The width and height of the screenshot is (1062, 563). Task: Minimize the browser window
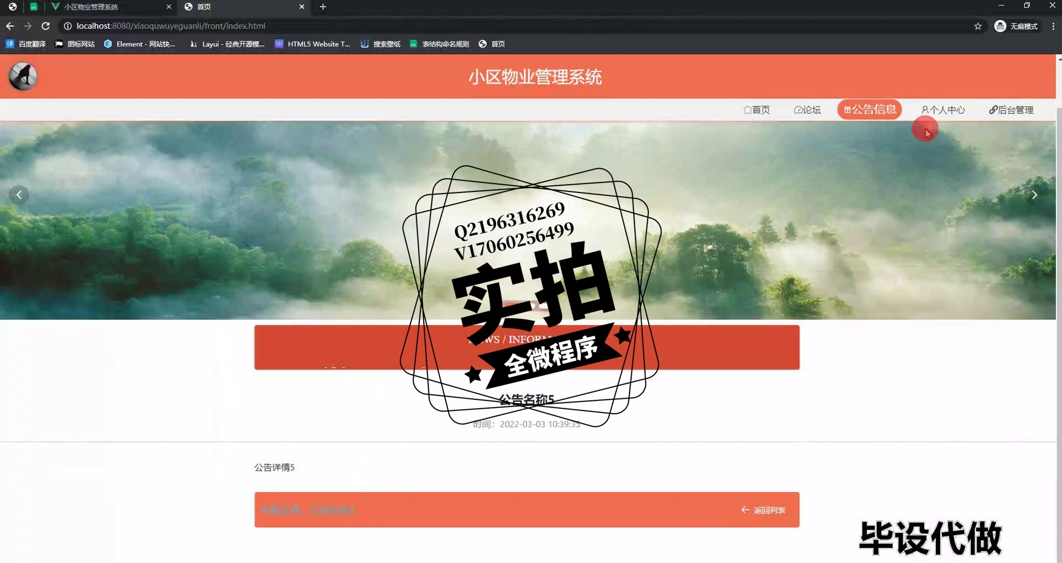pos(1001,6)
